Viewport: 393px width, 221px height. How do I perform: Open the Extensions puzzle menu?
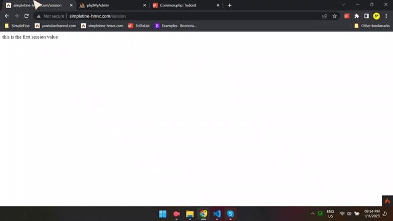pos(357,16)
